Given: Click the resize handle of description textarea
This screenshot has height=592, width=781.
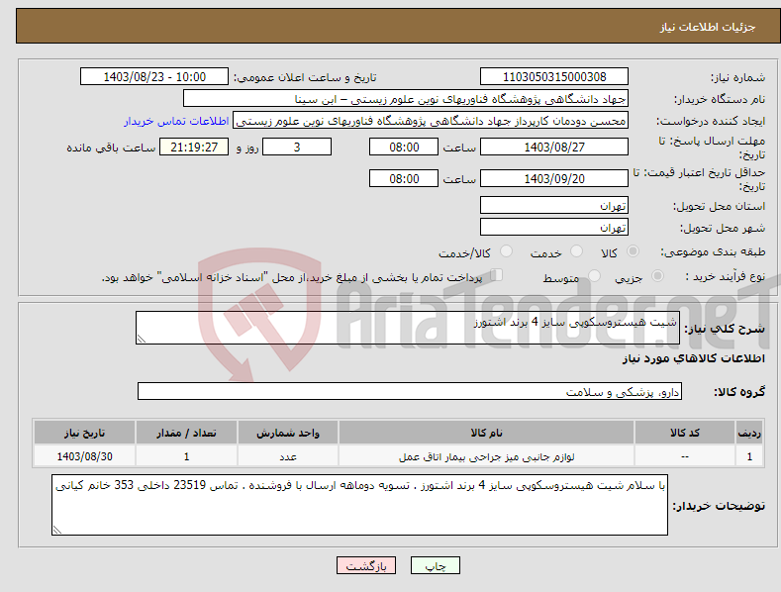Looking at the screenshot, I should 142,339.
